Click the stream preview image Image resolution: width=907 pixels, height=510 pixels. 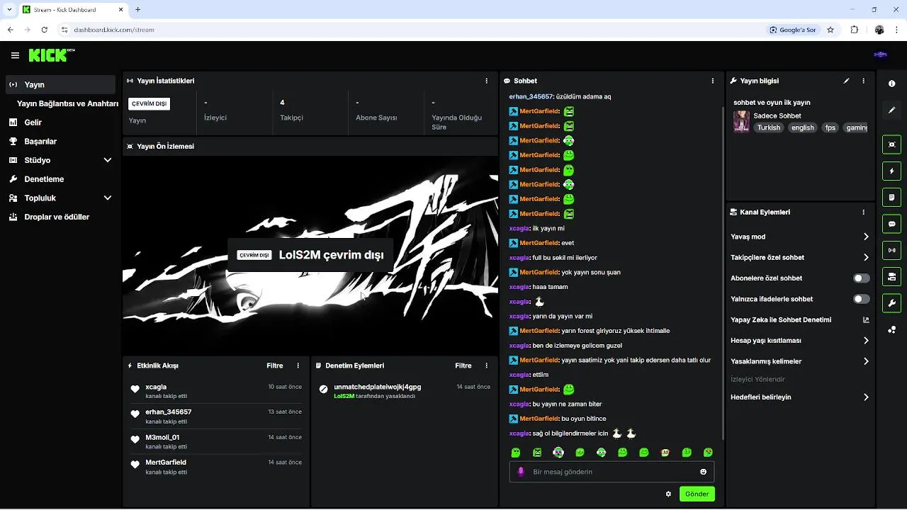tap(310, 255)
